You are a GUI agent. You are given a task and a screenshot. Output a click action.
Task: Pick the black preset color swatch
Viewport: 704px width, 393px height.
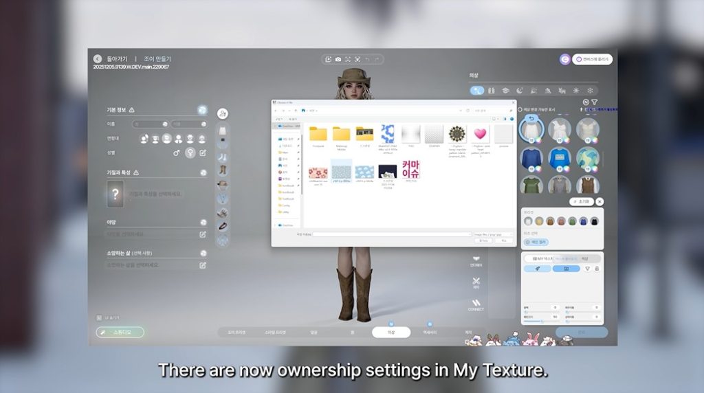[595, 221]
